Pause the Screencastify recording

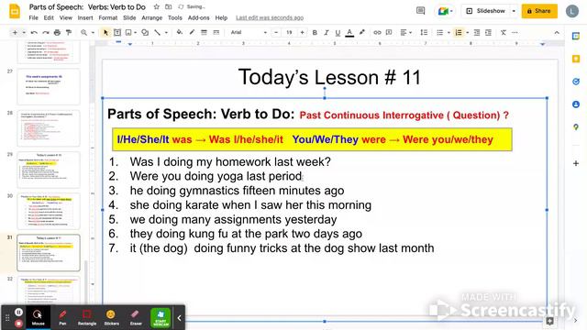click(x=18, y=312)
